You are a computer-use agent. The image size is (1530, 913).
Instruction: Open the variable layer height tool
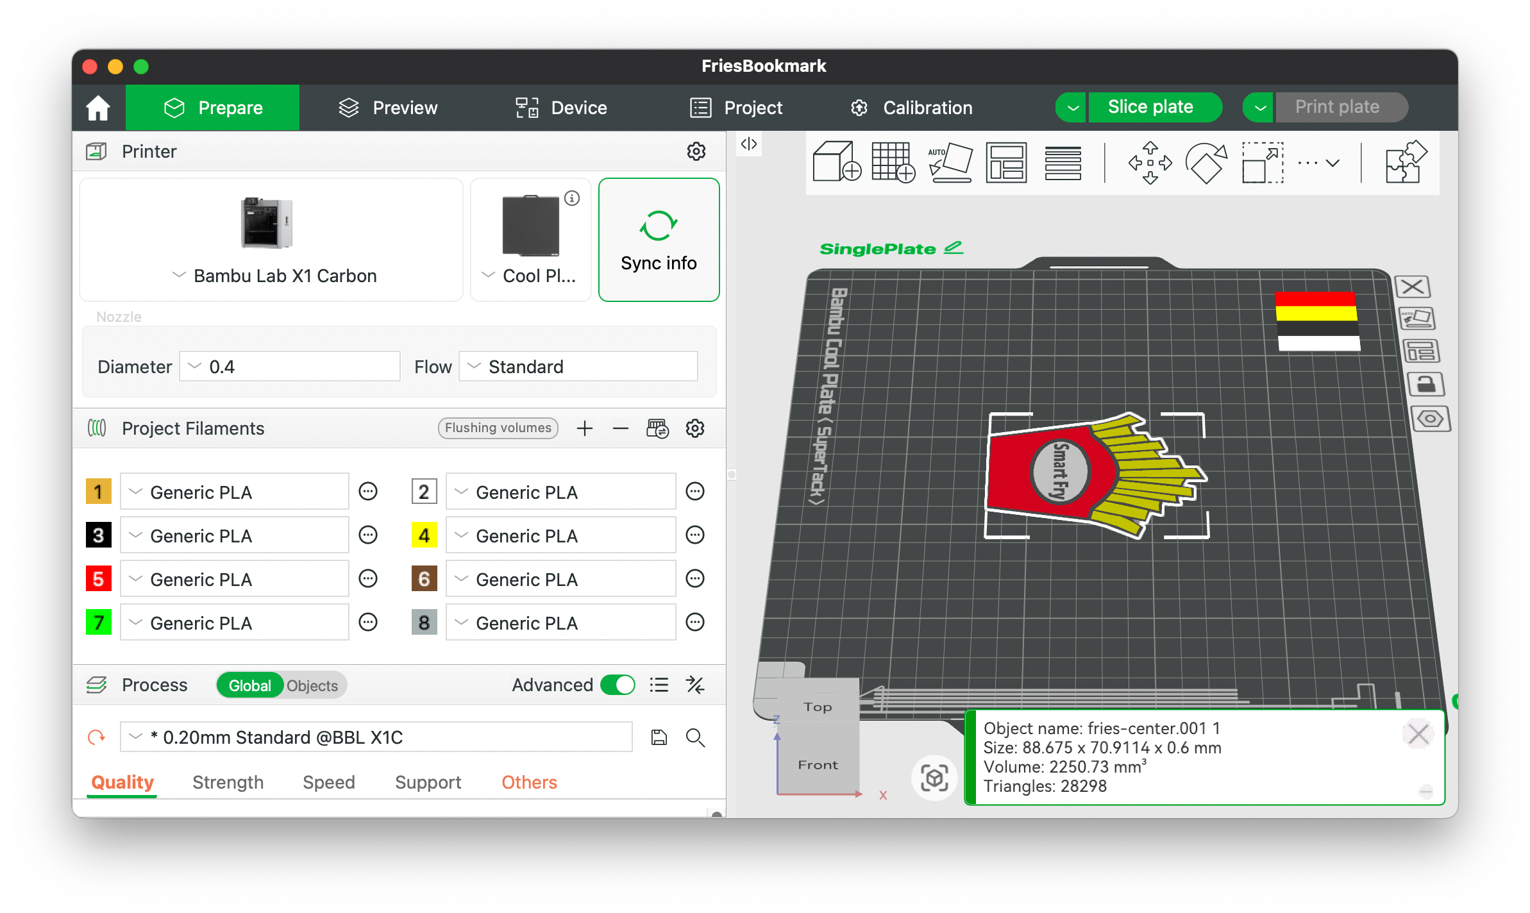pyautogui.click(x=1063, y=162)
